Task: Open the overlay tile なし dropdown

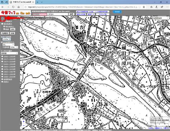Action: click(x=8, y=45)
